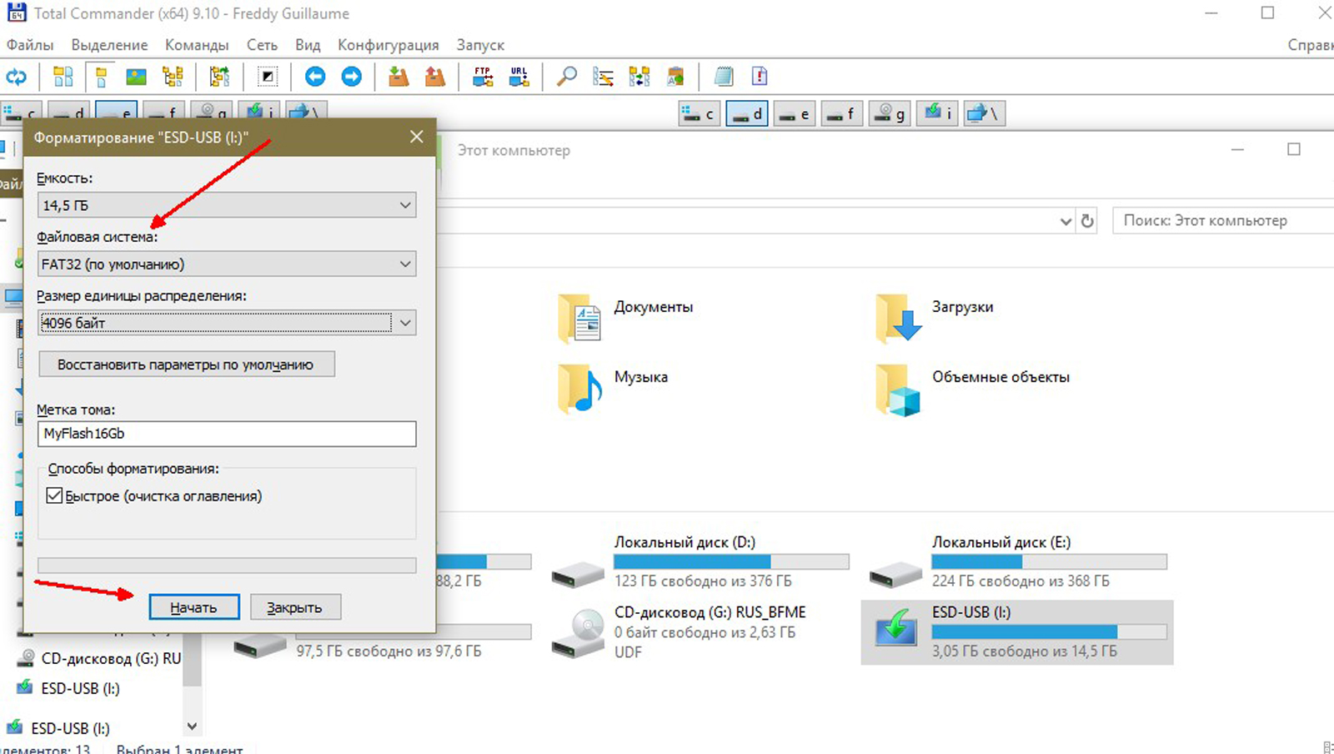
Task: Open the Вид menu
Action: pos(308,45)
